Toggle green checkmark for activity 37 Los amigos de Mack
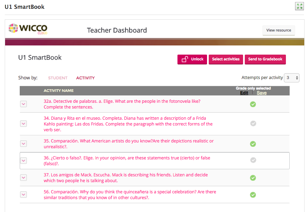The image size is (308, 212). click(253, 178)
